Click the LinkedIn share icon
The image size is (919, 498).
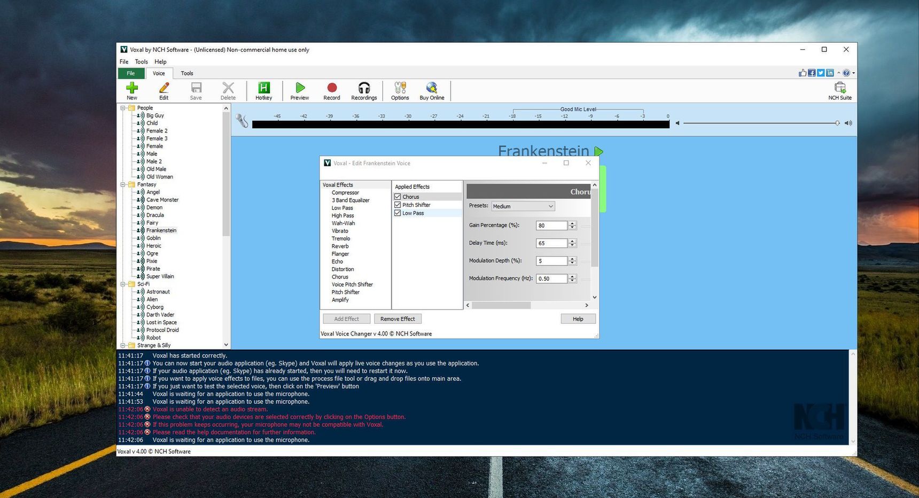830,73
